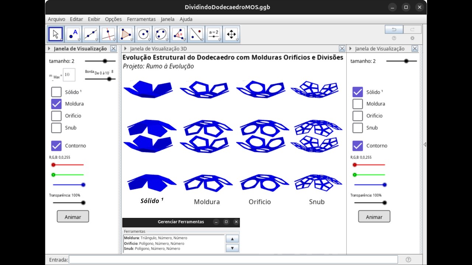The width and height of the screenshot is (472, 265).
Task: Click the Borda slider in left panel
Action: coord(100,79)
